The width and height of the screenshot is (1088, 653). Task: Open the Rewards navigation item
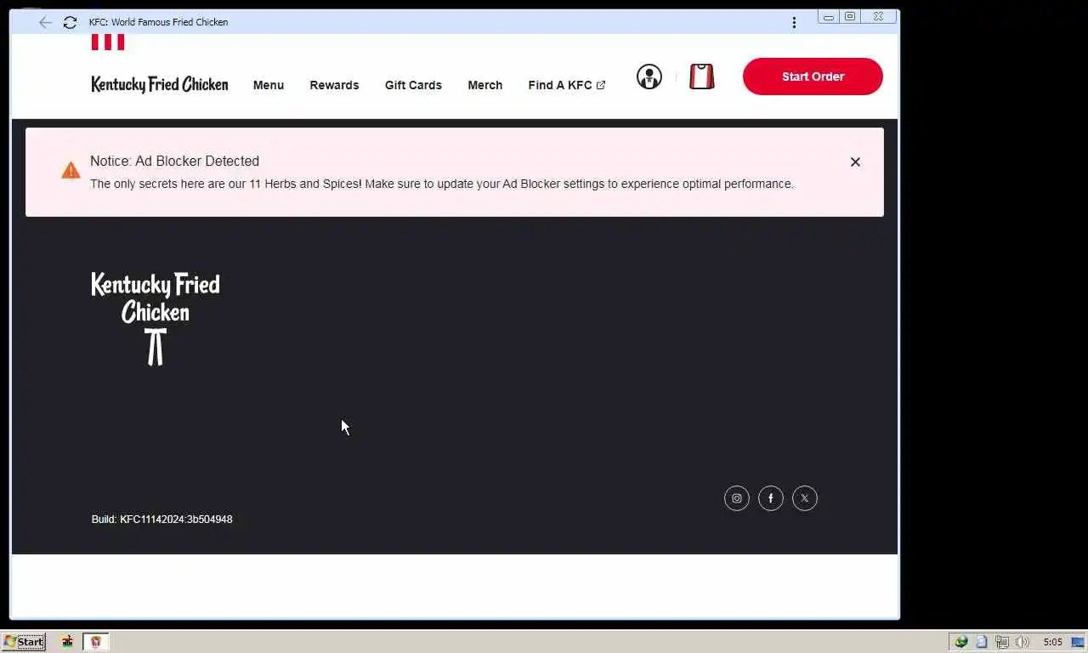click(334, 85)
